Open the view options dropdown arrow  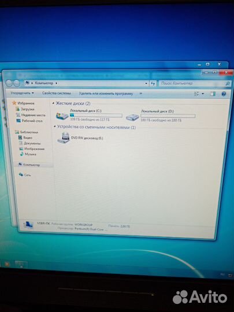tap(203, 94)
